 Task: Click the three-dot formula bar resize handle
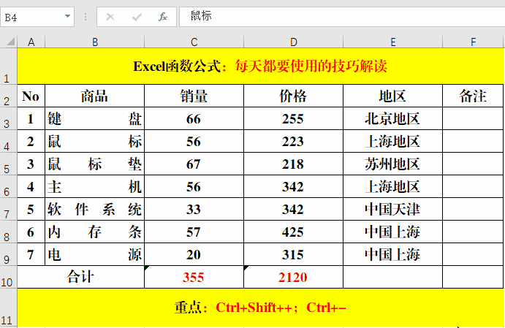click(x=86, y=17)
